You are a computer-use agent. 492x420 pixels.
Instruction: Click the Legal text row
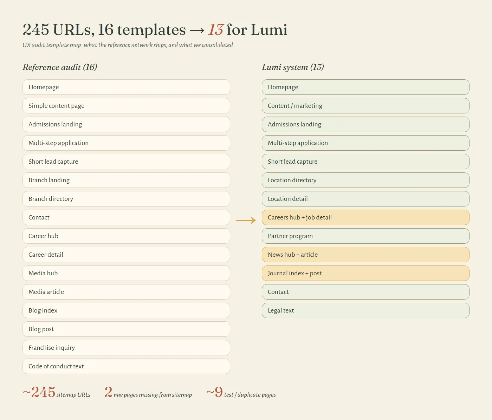tap(365, 310)
